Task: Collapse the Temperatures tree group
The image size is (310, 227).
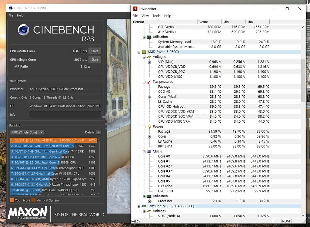Action: coord(144,82)
